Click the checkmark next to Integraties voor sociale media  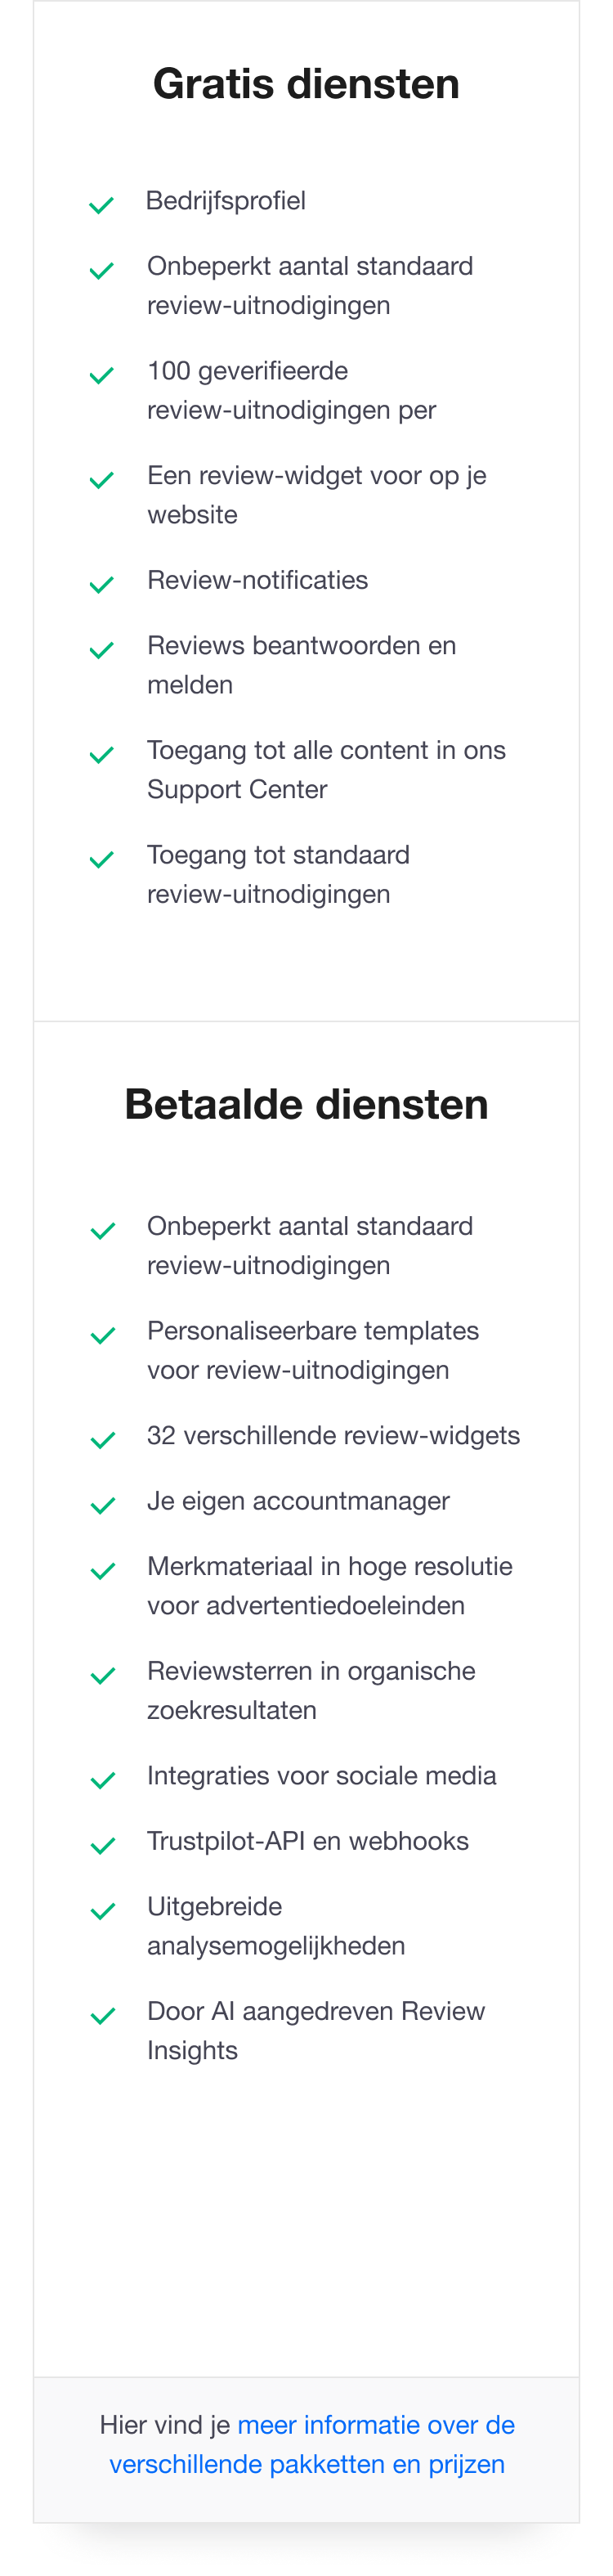click(101, 1778)
